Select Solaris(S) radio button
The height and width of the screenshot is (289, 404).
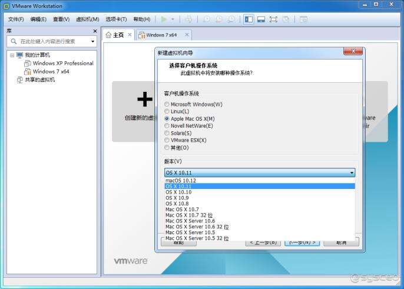click(167, 133)
